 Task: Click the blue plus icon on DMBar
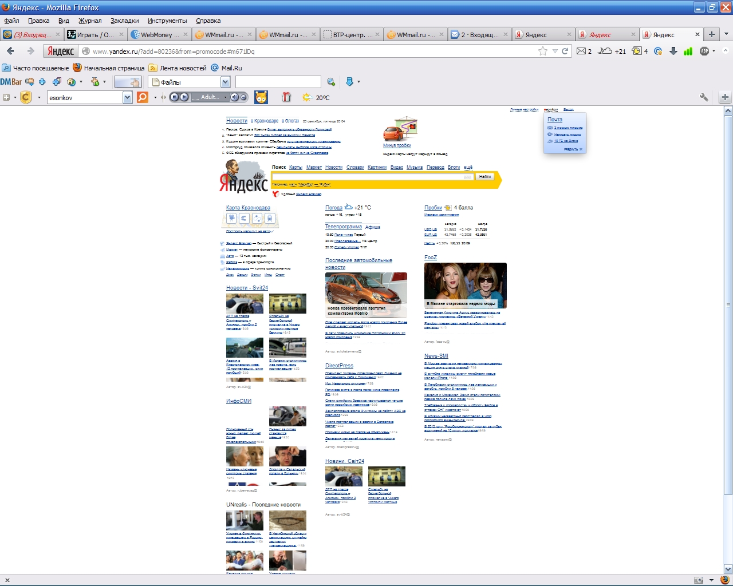pyautogui.click(x=42, y=82)
